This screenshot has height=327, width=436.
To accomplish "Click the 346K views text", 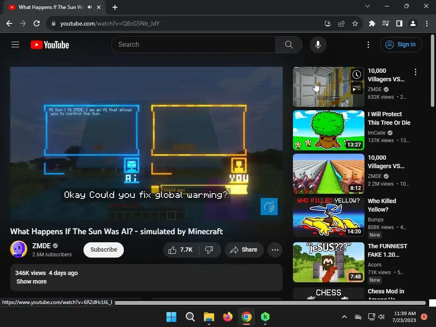I will click(x=30, y=273).
